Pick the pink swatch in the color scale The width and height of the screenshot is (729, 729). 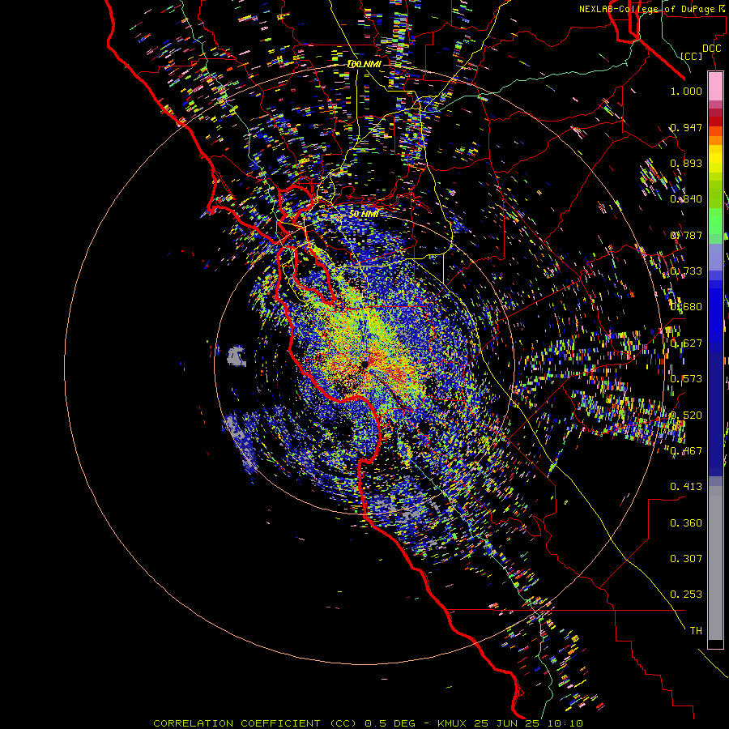(x=715, y=87)
